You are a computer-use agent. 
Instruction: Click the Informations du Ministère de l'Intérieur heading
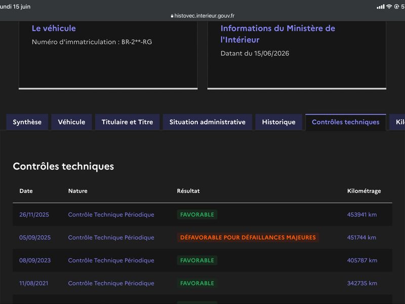click(x=277, y=34)
